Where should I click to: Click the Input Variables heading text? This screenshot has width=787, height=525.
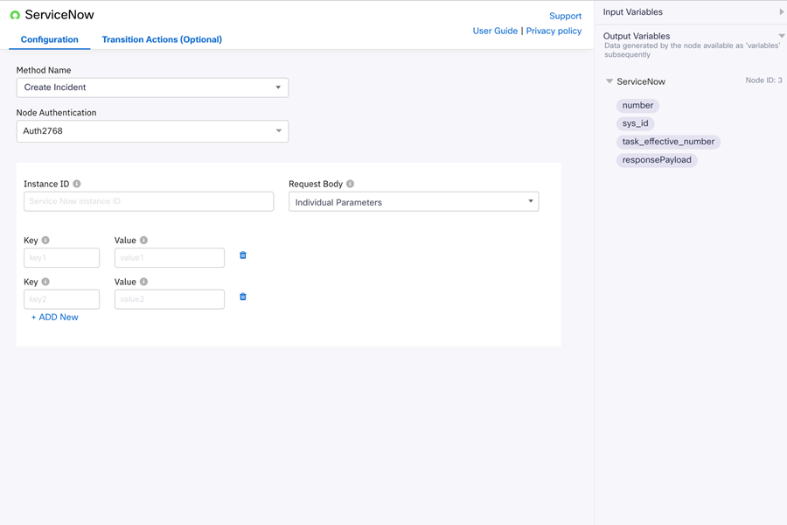[632, 12]
